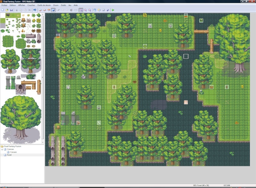The image size is (256, 188).
Task: Open the Database window icon
Action: tap(95, 10)
